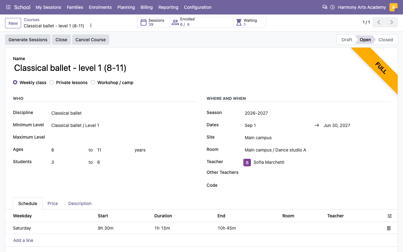
Task: Open Families menu
Action: (x=75, y=7)
